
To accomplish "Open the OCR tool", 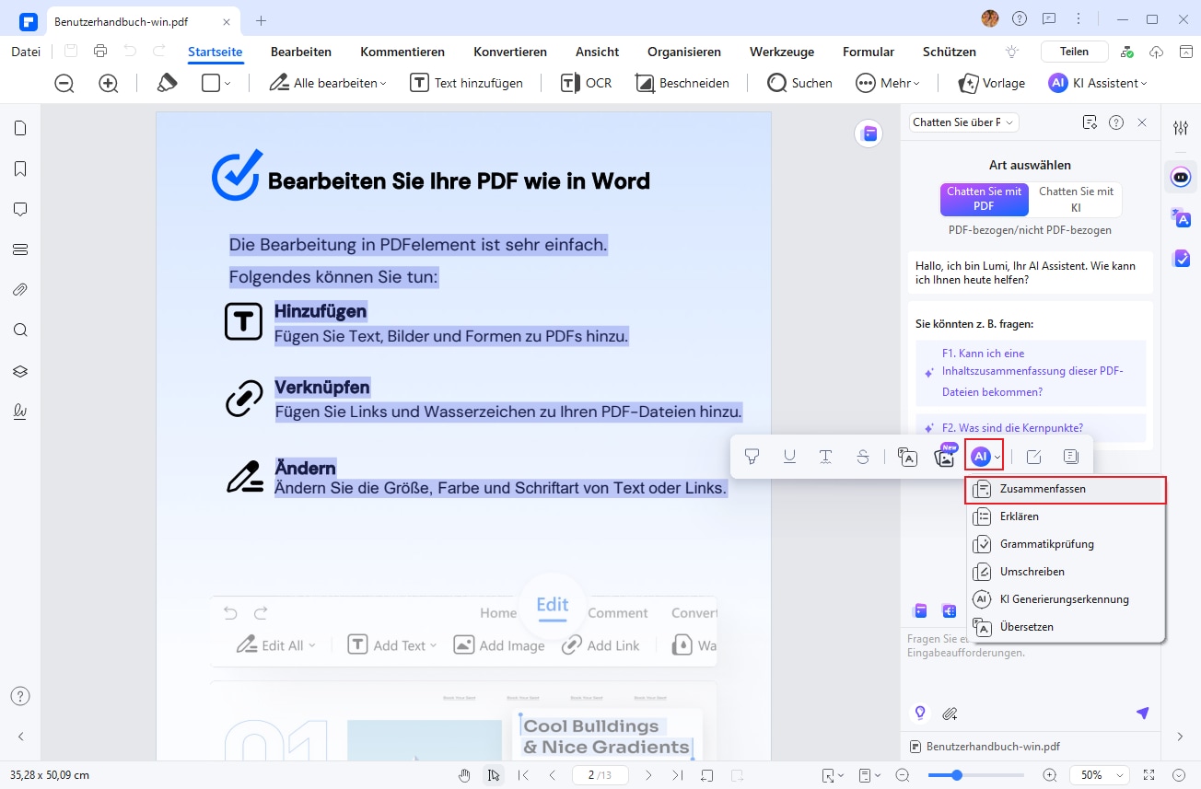I will click(x=587, y=83).
